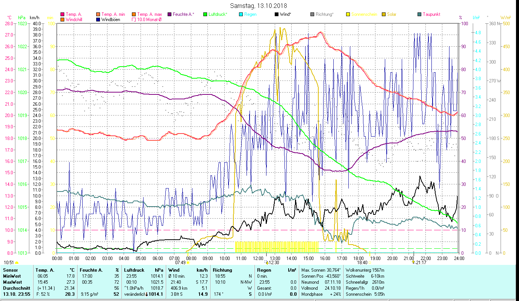Click the 10:51 label at bottom left

[x=9, y=263]
